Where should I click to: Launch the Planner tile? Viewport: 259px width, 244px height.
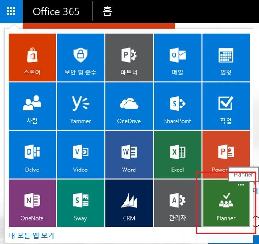tap(226, 203)
